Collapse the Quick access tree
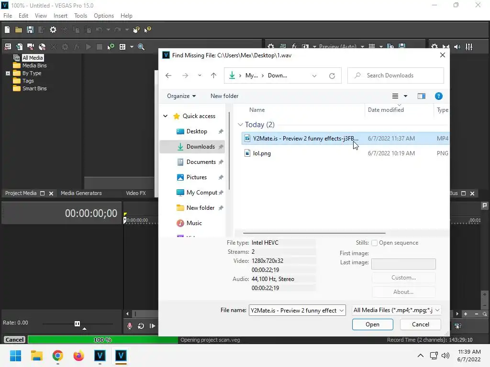490x367 pixels. coord(165,116)
